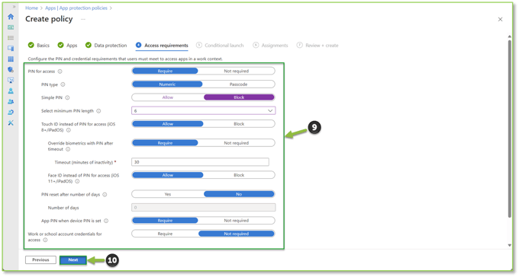
Task: Go to the Conditional launch step
Action: tap(220, 45)
